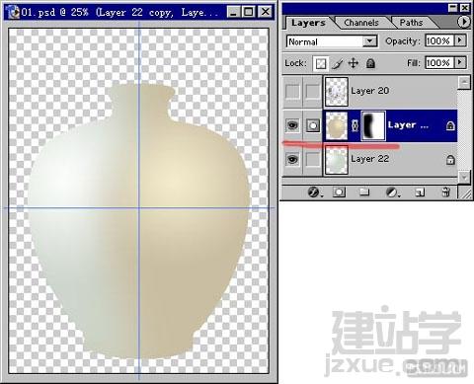Hide the Layer 22 eye icon
The image size is (474, 384).
[x=292, y=159]
